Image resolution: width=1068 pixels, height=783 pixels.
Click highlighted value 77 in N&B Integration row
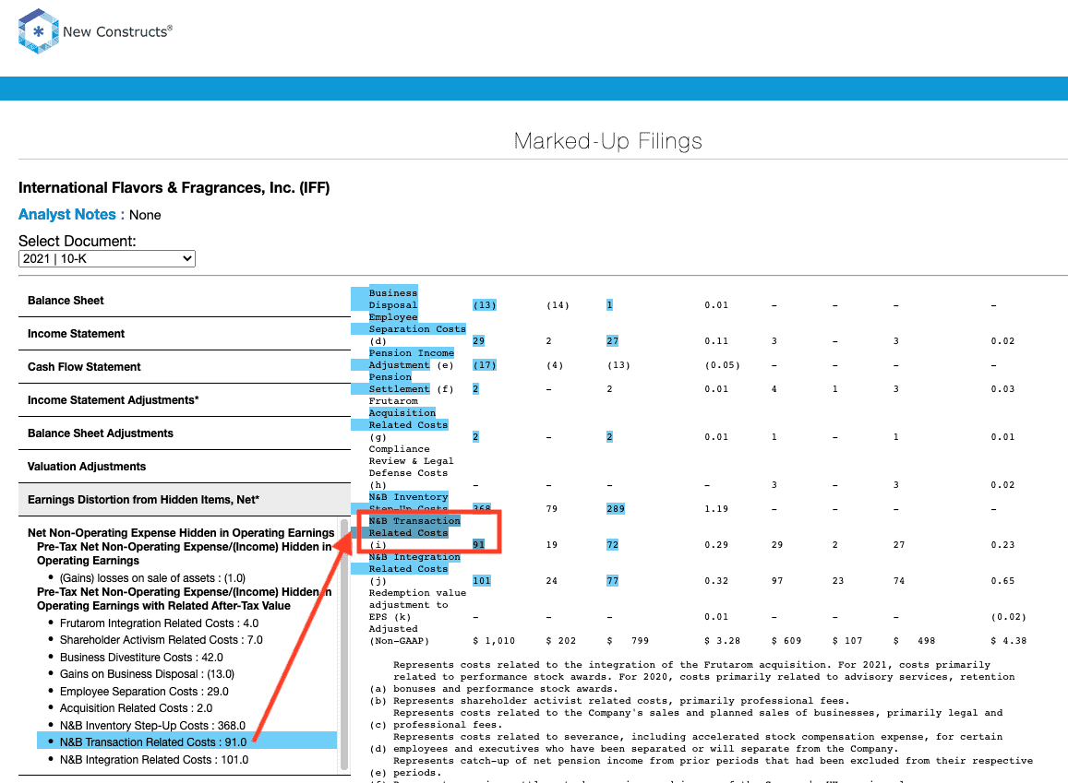[612, 581]
